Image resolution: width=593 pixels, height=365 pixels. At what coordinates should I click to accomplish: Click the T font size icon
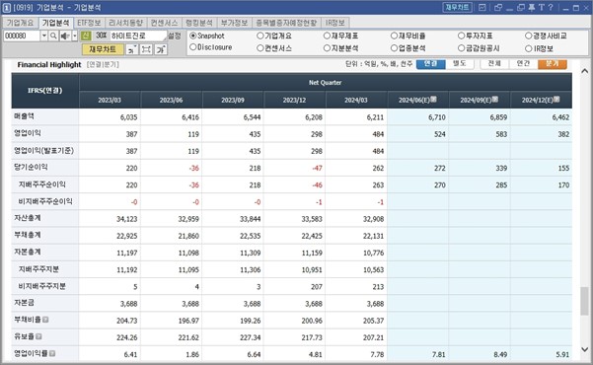pos(541,7)
